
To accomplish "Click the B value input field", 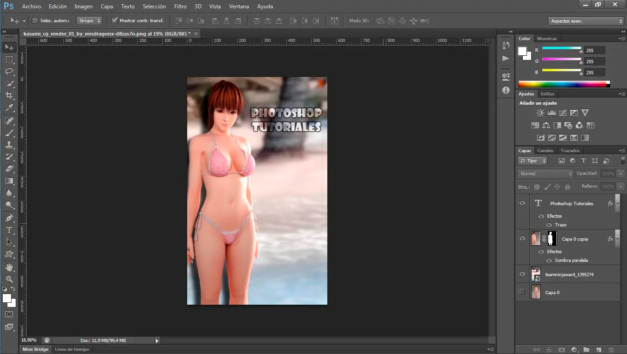I will pyautogui.click(x=595, y=72).
